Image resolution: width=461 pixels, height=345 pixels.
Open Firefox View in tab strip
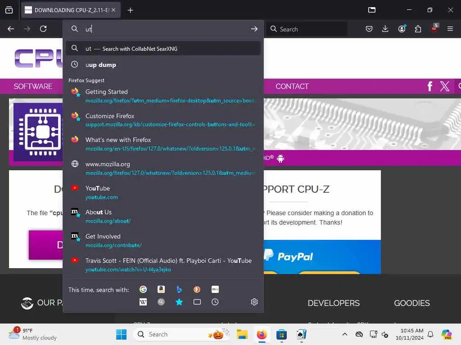[x=9, y=10]
